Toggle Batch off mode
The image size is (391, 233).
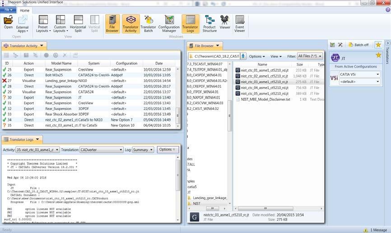tap(358, 45)
